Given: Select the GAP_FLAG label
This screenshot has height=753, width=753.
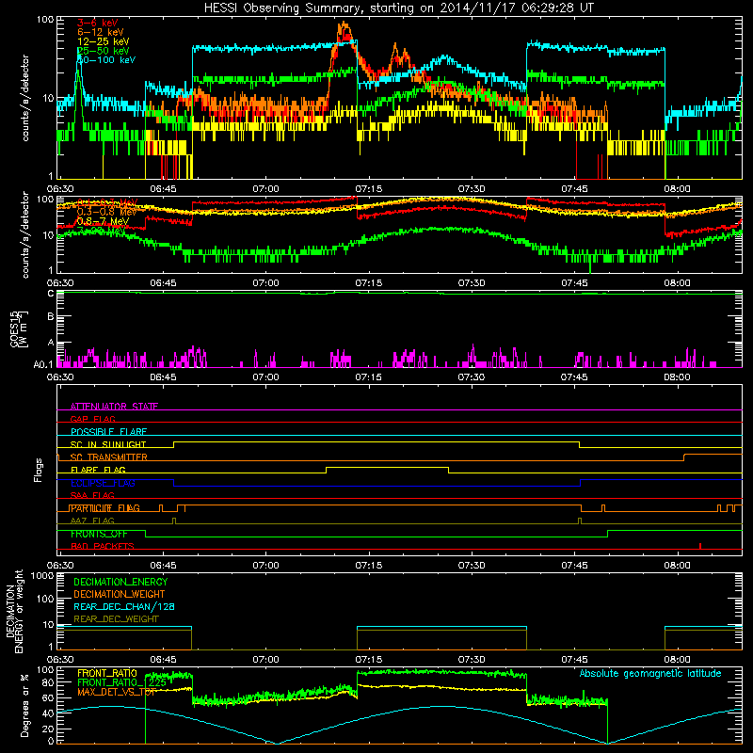Looking at the screenshot, I should pyautogui.click(x=92, y=419).
